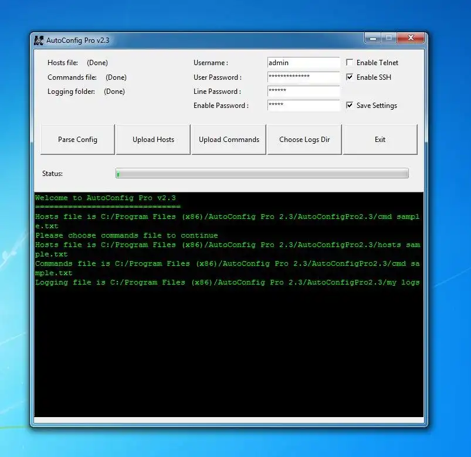Open the Upload Commands dialog button
Viewport: 471px width, 457px height.
[229, 140]
